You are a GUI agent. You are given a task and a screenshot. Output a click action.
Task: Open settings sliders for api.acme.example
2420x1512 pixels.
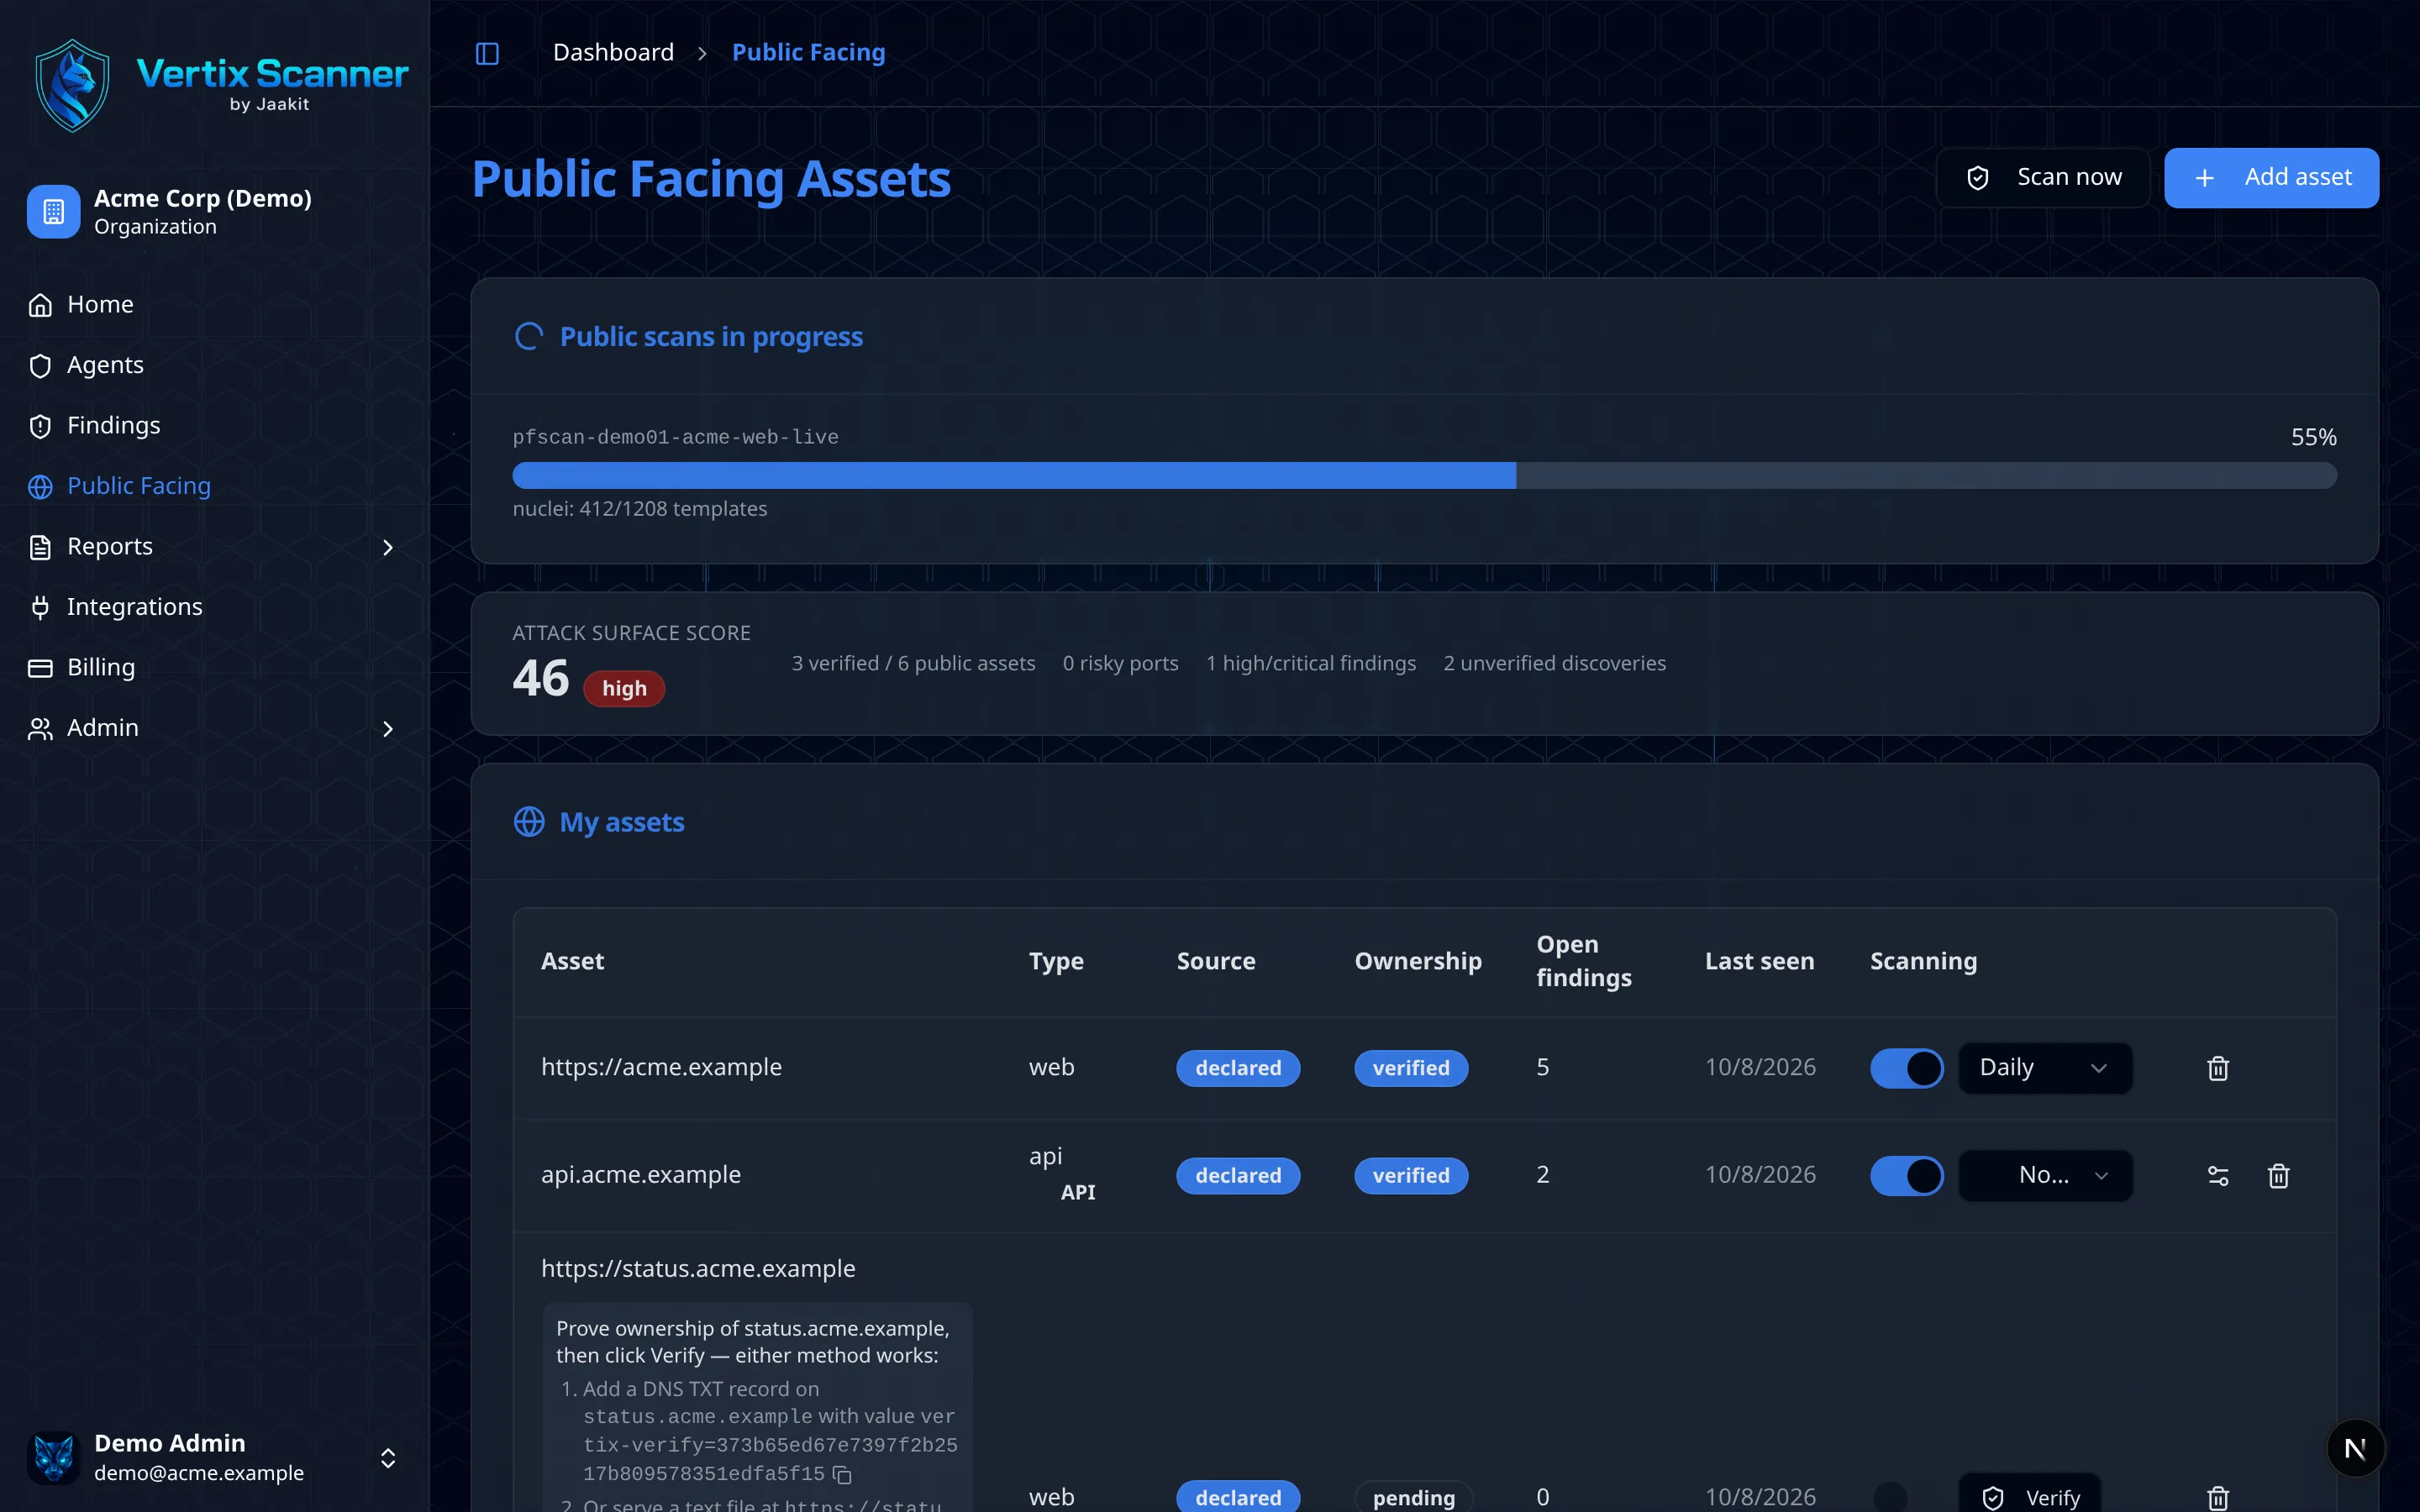coord(2217,1176)
